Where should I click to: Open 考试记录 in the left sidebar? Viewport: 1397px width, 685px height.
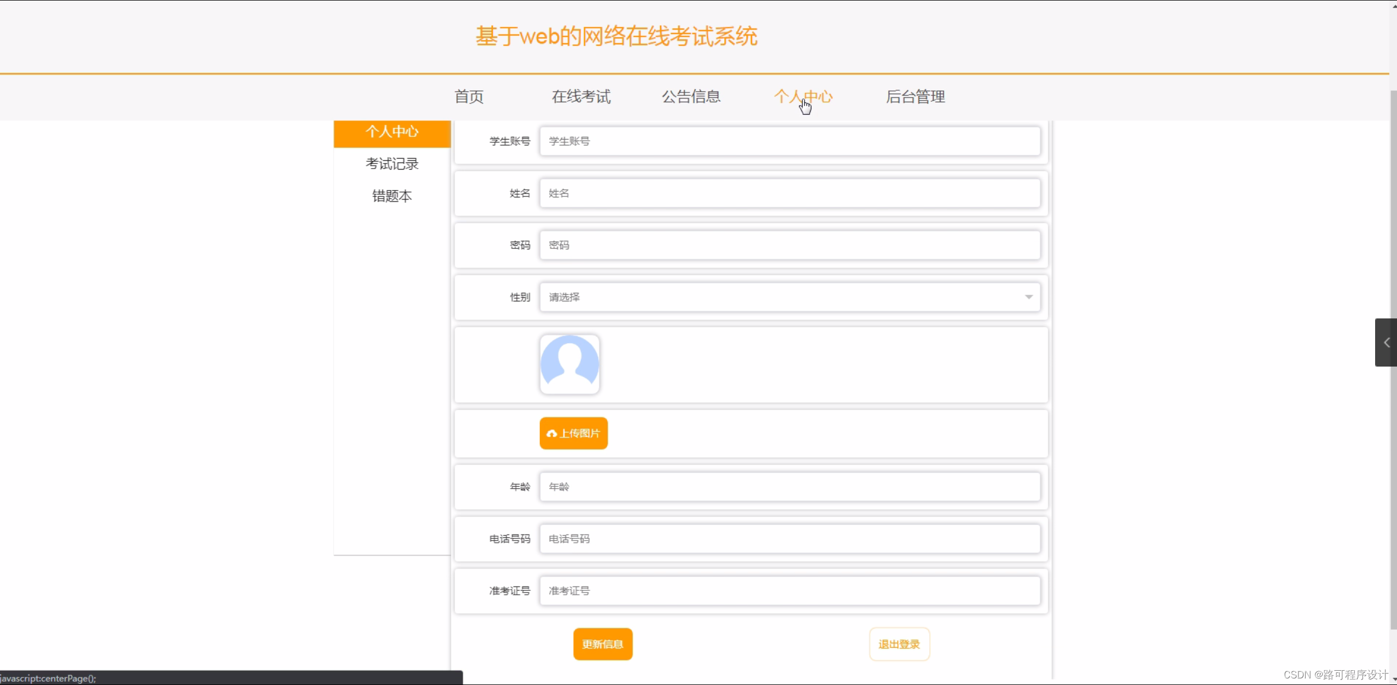point(392,164)
